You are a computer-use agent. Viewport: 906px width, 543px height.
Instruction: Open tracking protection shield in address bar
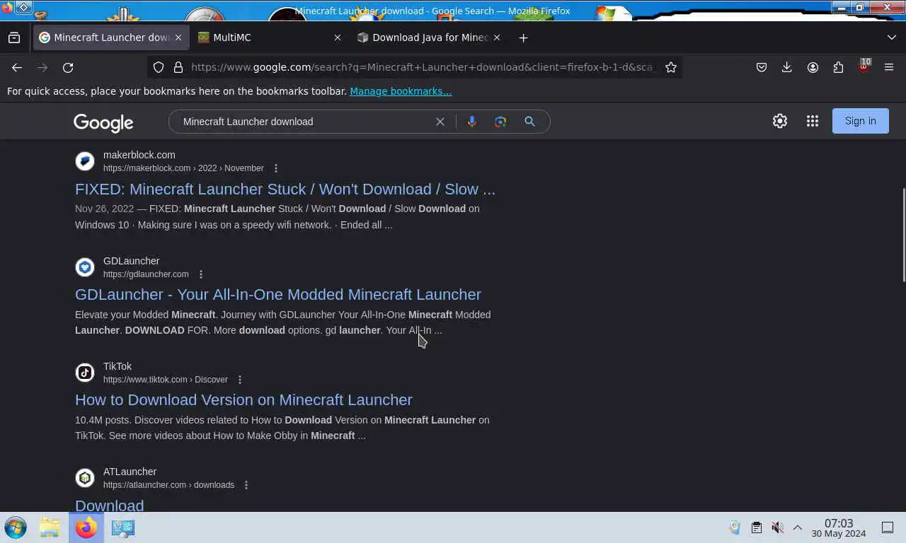(159, 67)
